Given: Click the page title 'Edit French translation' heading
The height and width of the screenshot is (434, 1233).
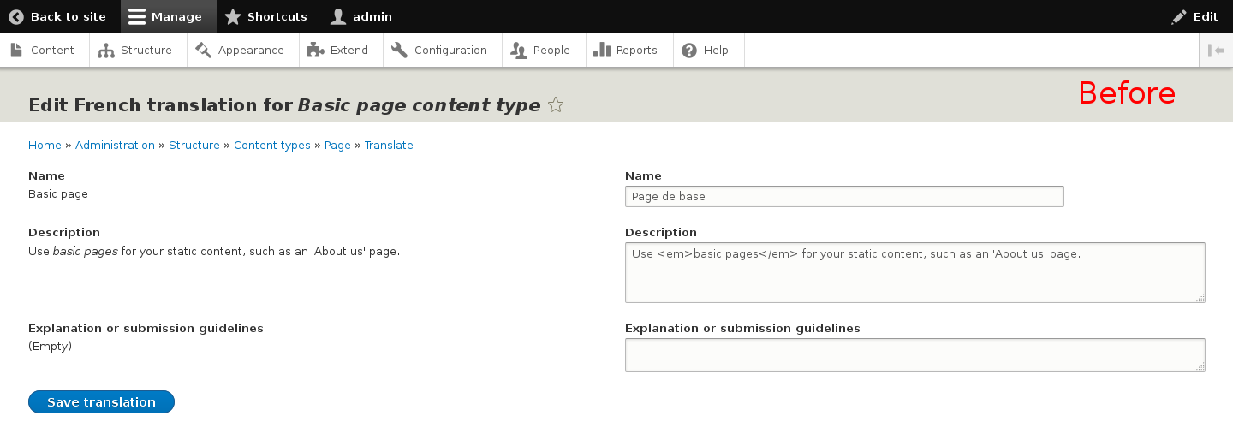Looking at the screenshot, I should (x=284, y=105).
